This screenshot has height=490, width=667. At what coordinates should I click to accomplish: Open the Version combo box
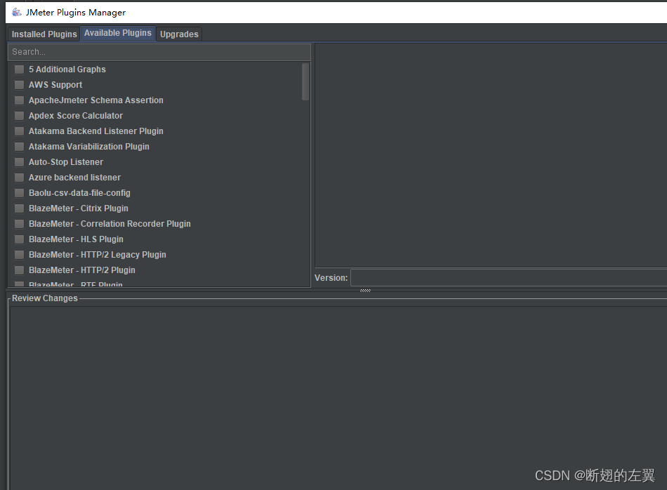[x=509, y=278]
